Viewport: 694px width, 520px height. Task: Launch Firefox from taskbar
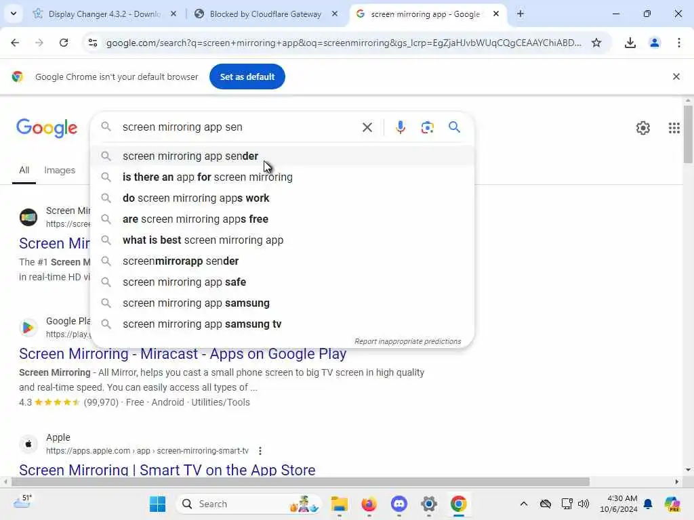click(369, 504)
